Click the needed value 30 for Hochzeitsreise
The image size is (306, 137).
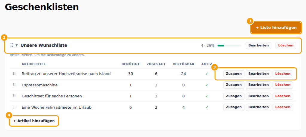(x=131, y=74)
